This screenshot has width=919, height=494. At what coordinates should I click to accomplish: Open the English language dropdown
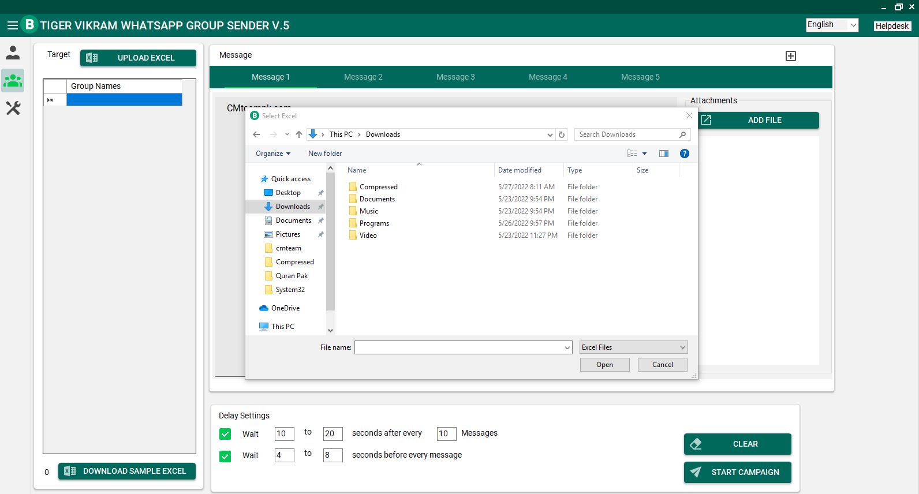click(832, 25)
